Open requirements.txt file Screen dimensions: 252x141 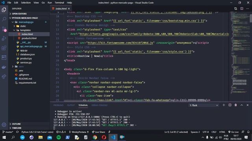tap(29, 83)
